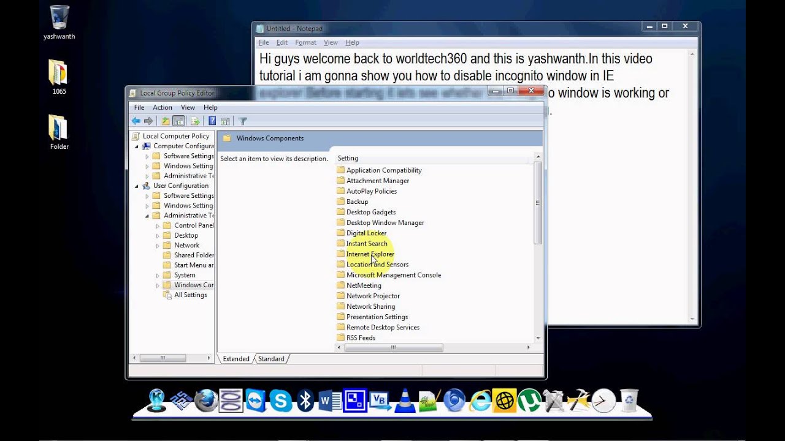Open the hammer tools icon in the dock

tap(579, 401)
